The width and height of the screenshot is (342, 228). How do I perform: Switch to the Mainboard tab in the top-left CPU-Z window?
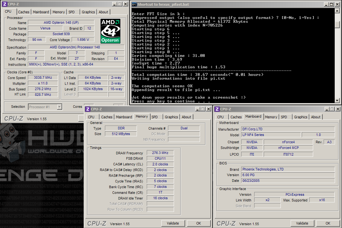[x=41, y=12]
